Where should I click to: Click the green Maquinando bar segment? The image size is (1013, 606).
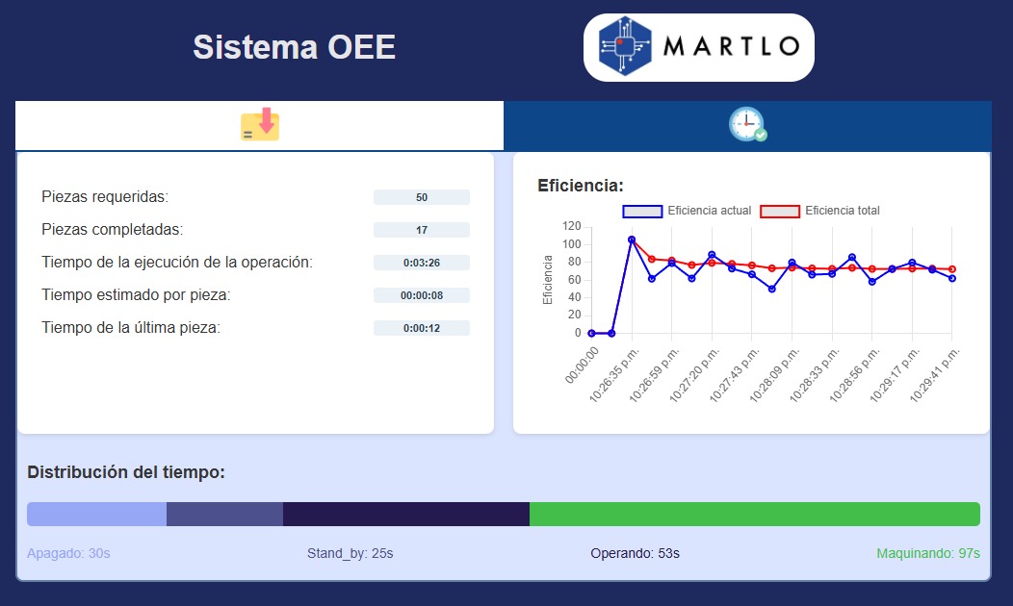(x=754, y=514)
